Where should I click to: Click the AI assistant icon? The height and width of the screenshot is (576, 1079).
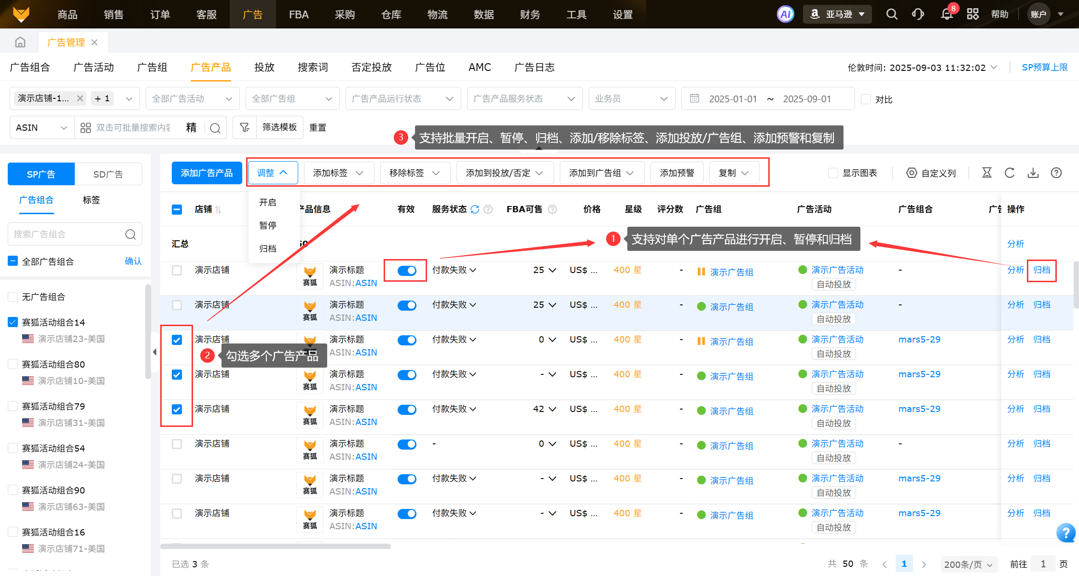click(x=785, y=14)
